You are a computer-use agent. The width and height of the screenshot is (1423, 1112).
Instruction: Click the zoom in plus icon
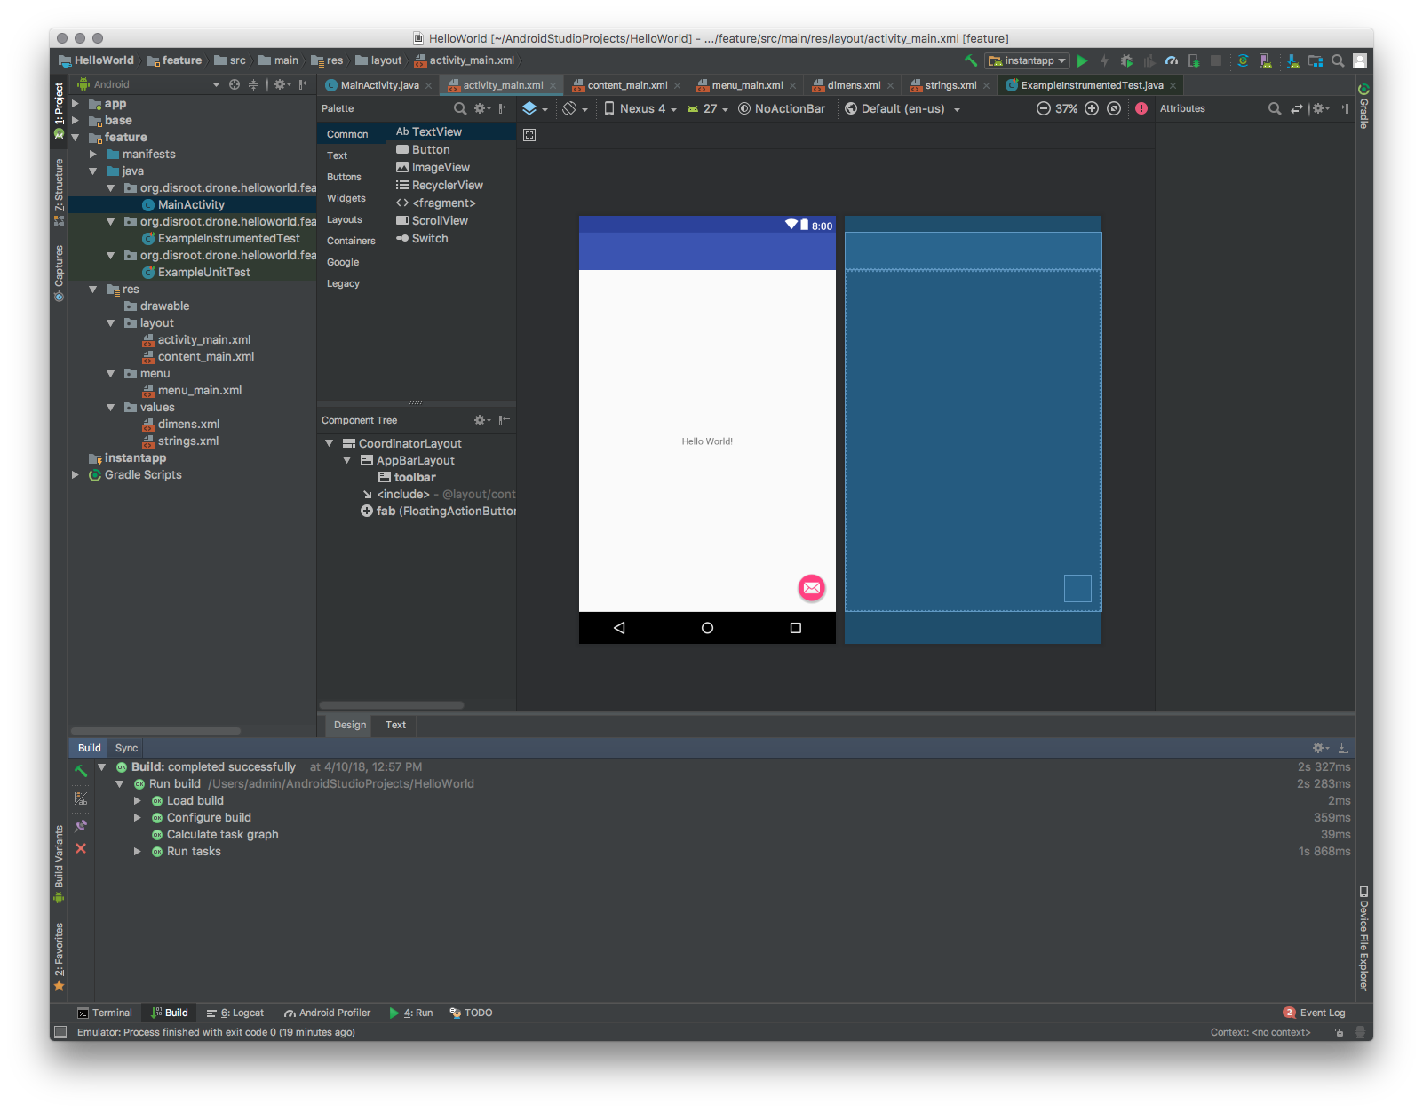point(1092,109)
